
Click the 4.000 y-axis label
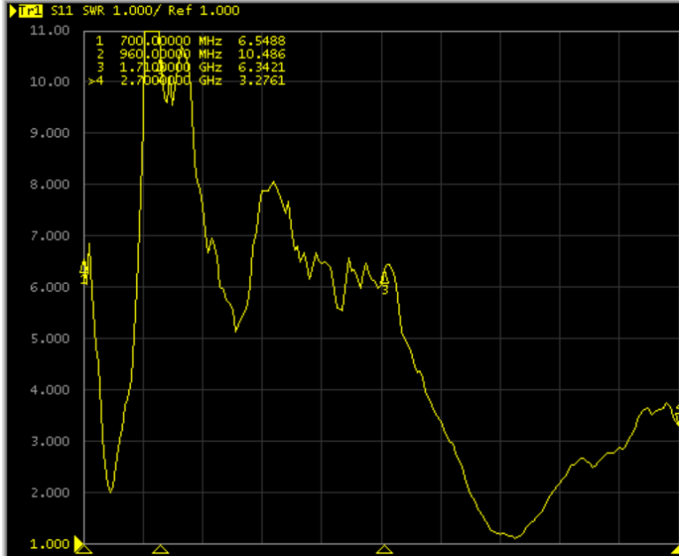coord(50,390)
